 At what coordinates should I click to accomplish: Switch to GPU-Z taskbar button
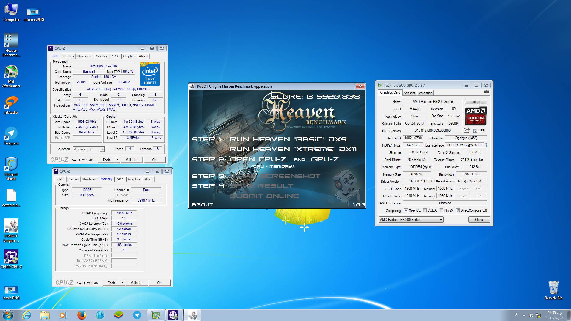click(156, 315)
